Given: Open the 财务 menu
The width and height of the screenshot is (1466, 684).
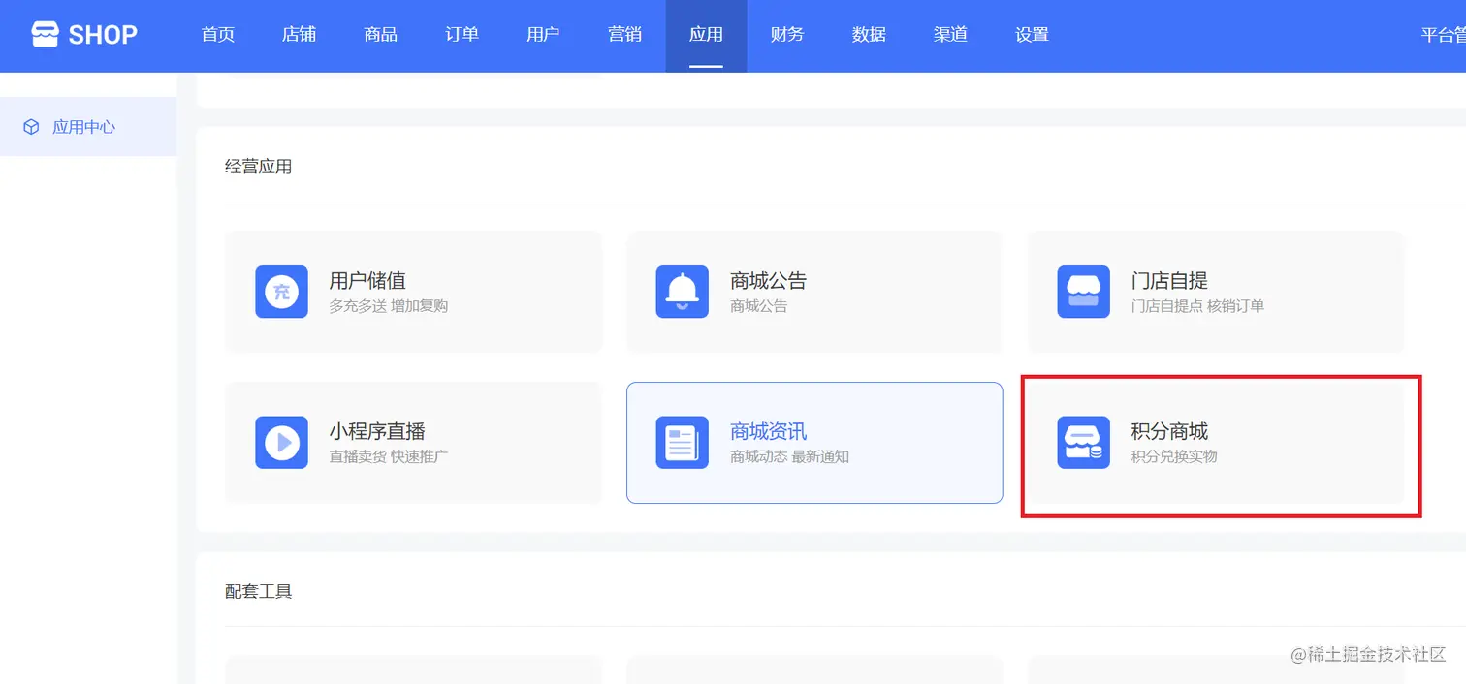Looking at the screenshot, I should (787, 35).
